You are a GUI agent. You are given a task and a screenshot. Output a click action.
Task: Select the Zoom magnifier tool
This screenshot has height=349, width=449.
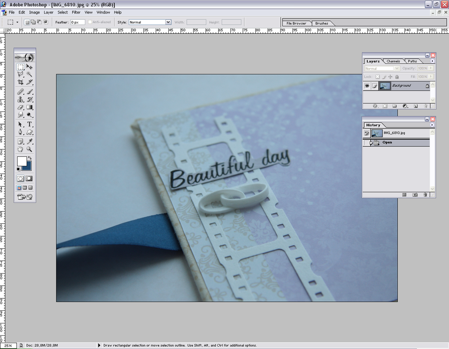[x=29, y=149]
